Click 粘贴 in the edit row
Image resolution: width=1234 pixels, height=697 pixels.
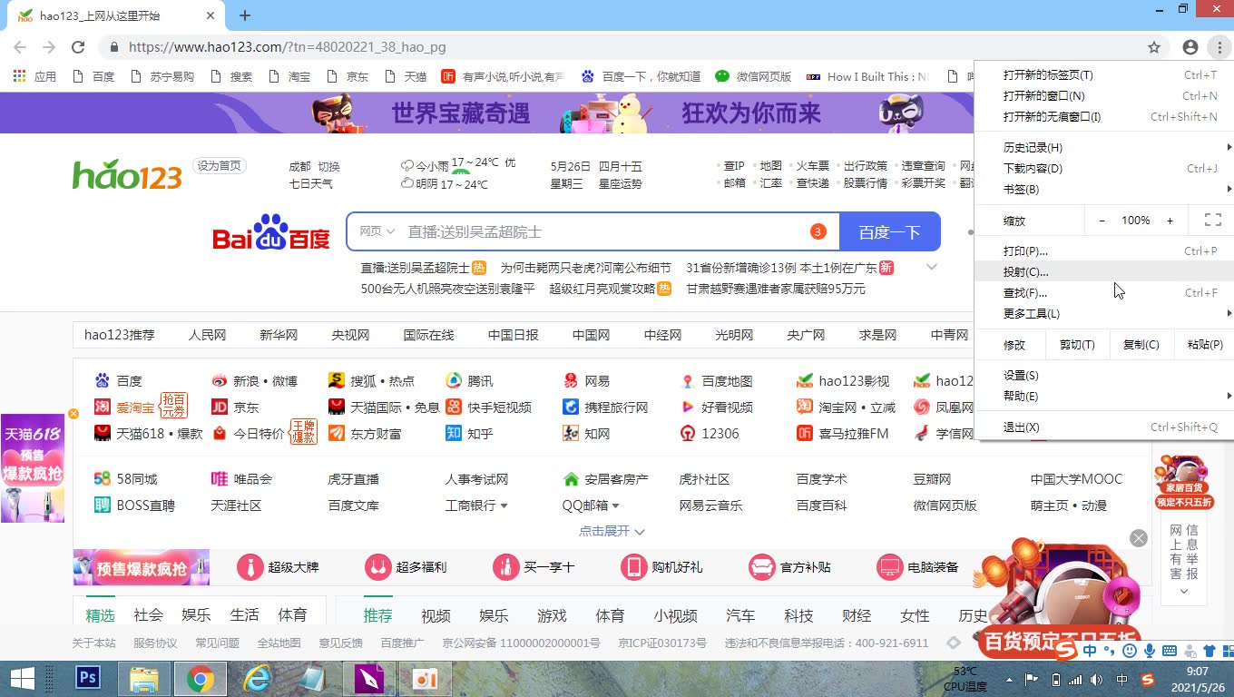pos(1204,344)
